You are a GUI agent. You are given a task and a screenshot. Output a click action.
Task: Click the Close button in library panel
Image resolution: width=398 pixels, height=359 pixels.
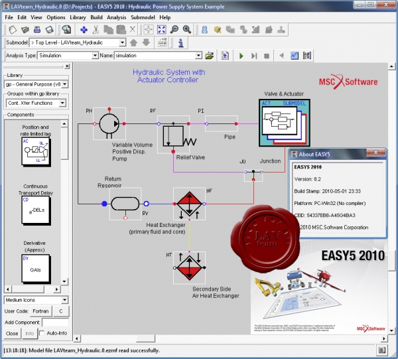coord(12,333)
